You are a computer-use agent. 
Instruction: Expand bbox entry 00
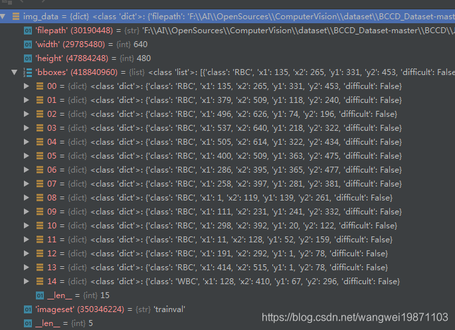click(x=27, y=86)
